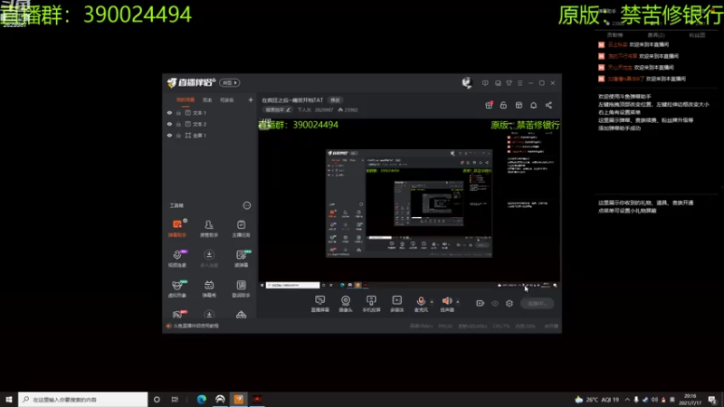The height and width of the screenshot is (407, 724).
Task: Select the 全屏 1 source row
Action: [x=210, y=135]
